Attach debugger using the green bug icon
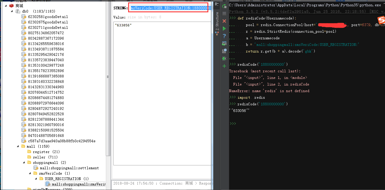Image resolution: width=385 pixels, height=190 pixels. pos(224,59)
